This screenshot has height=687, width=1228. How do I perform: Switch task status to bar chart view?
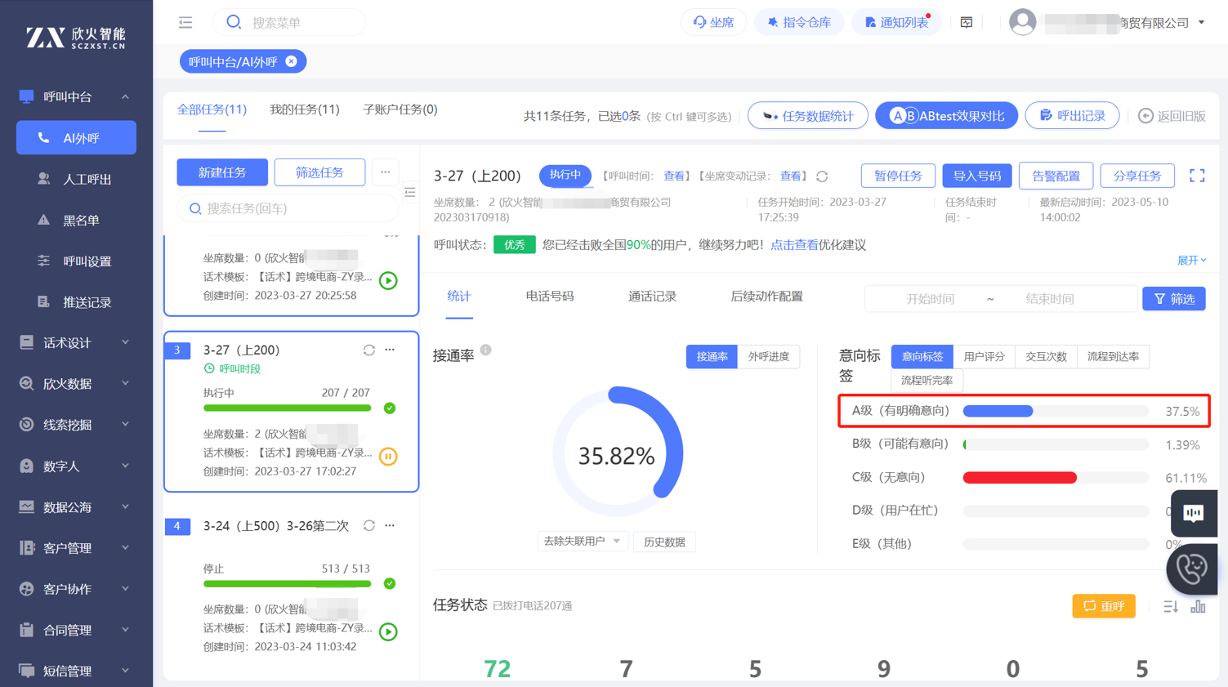pos(1198,606)
